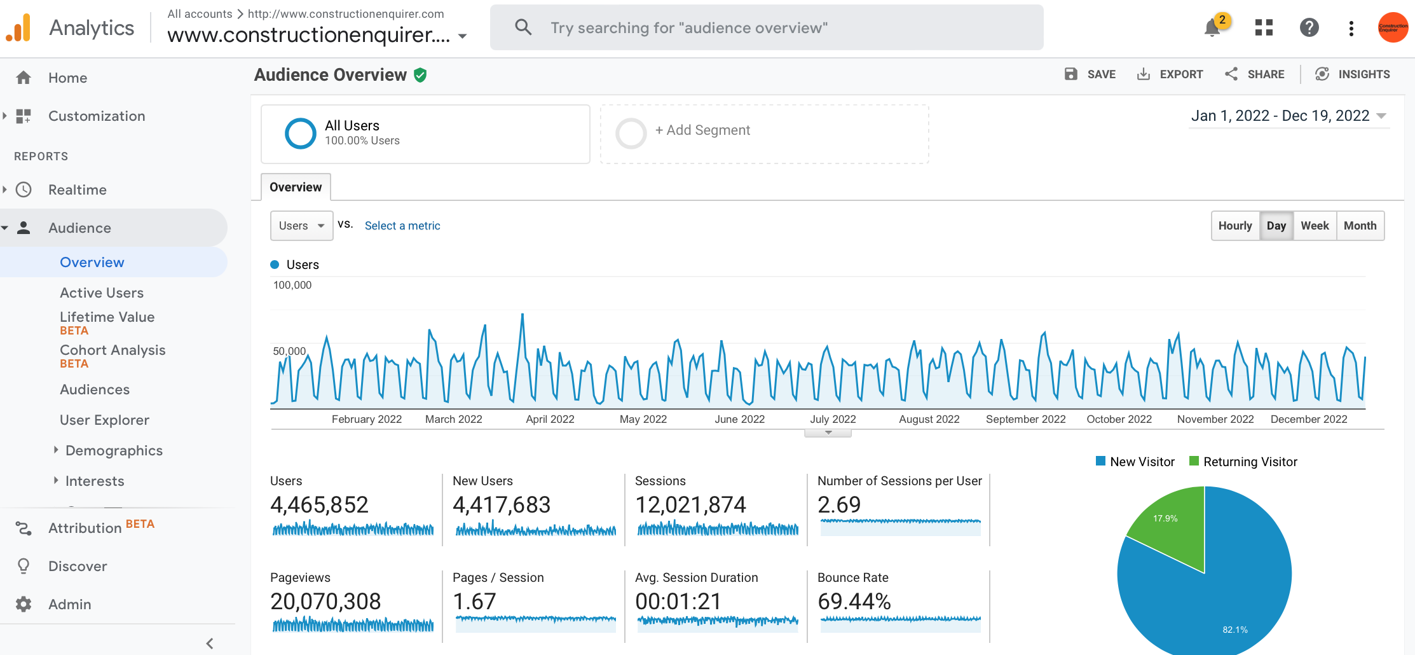Click the SAVE button label
Viewport: 1415px width, 655px height.
[x=1102, y=74]
